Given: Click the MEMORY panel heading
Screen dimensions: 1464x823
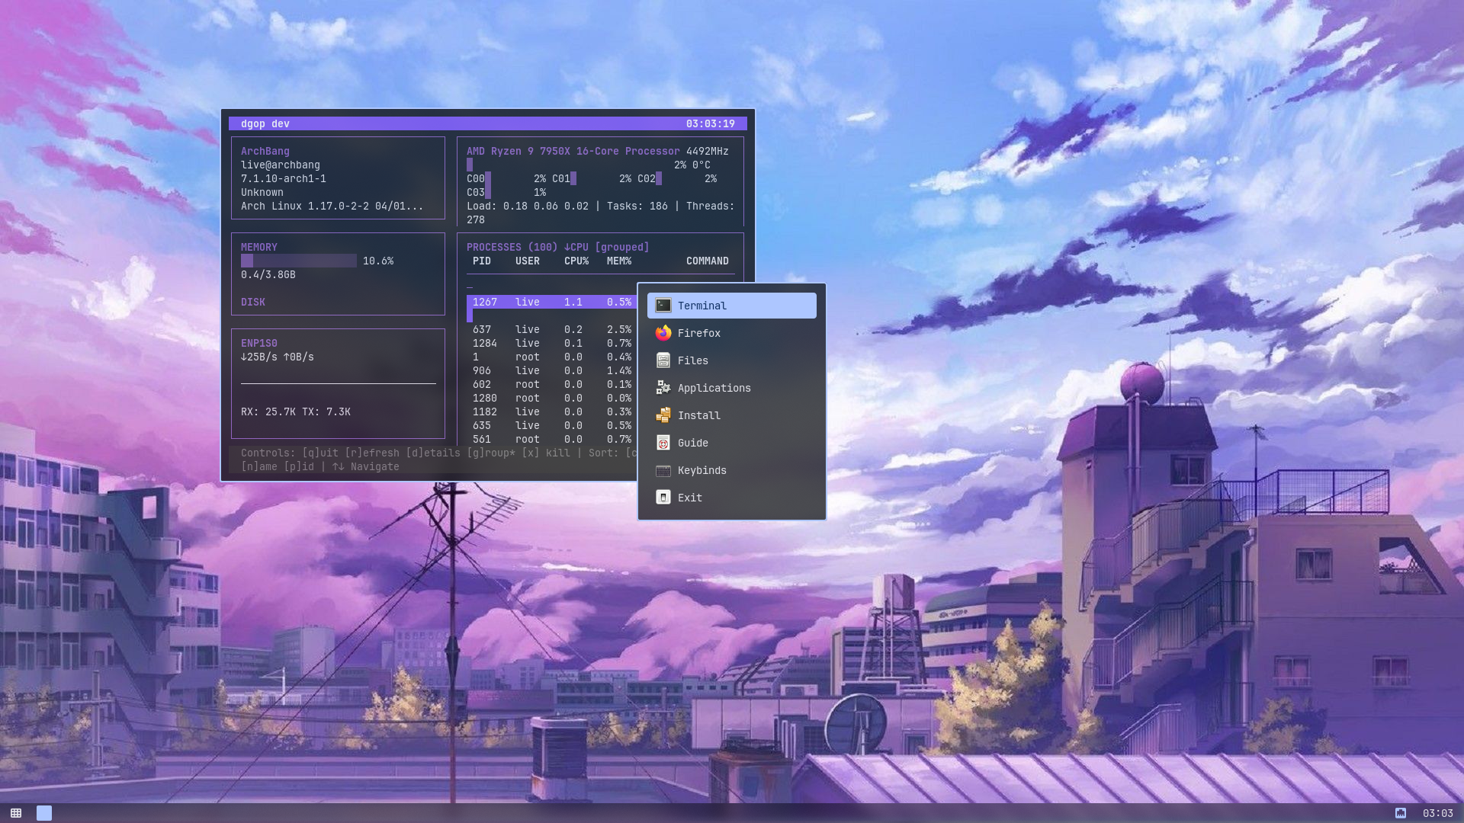Looking at the screenshot, I should click(x=259, y=247).
